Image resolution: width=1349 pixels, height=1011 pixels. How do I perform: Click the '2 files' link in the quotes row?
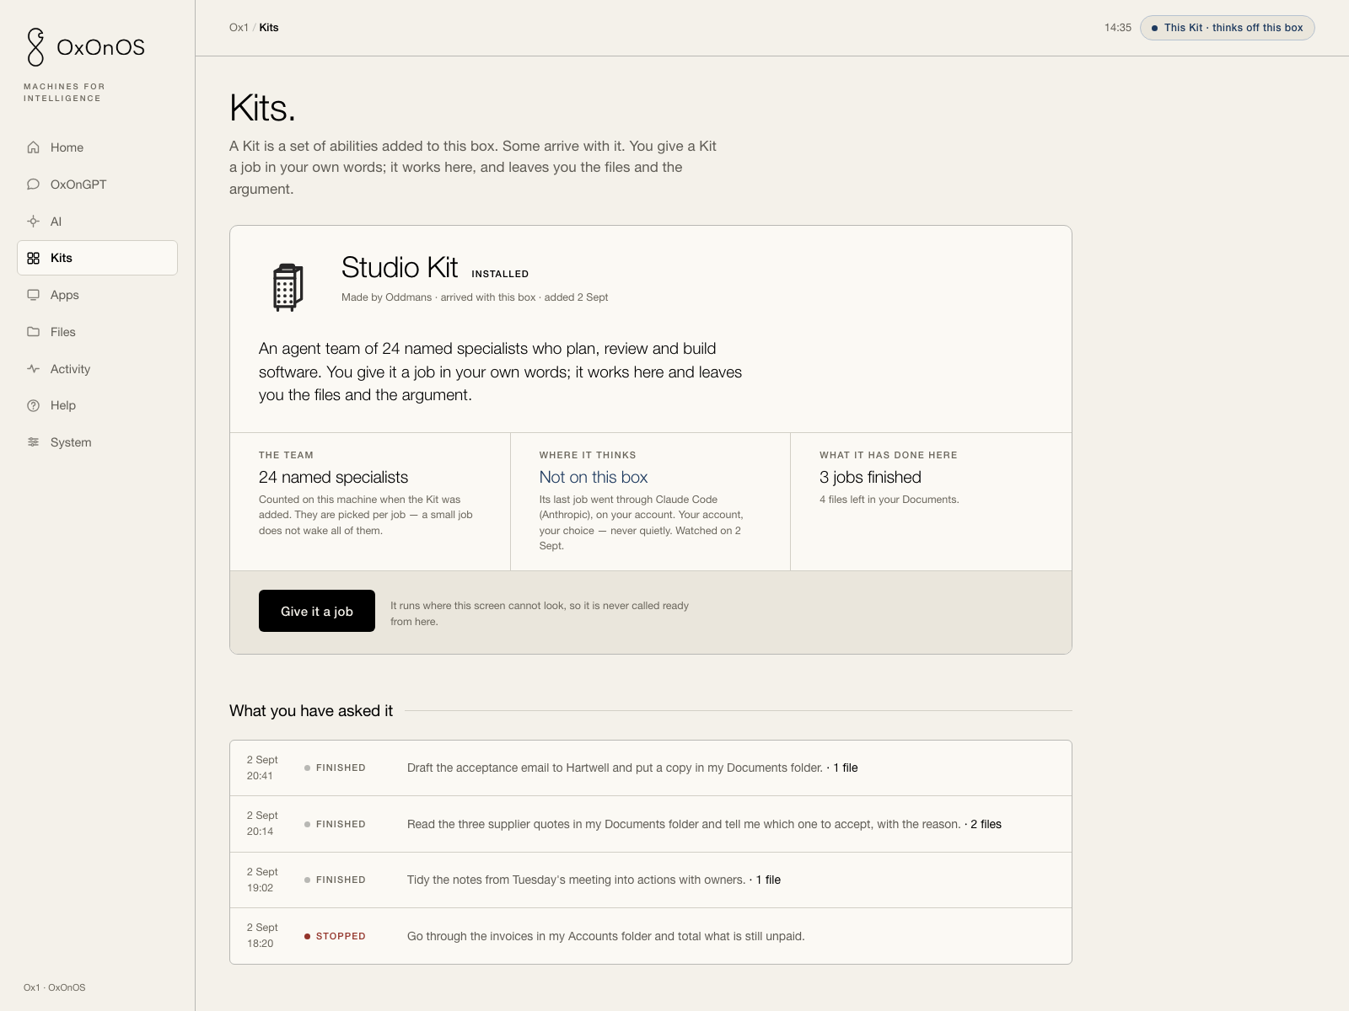986,824
